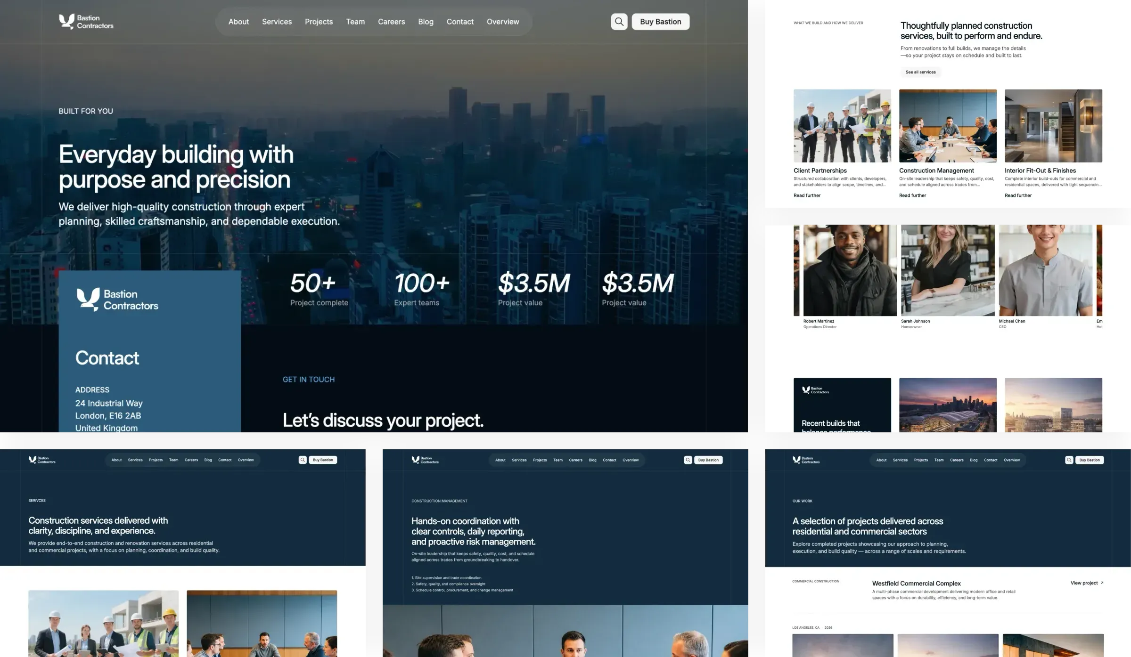Select Overview in the main hero navigation
Screen dimensions: 1131x657
(503, 22)
